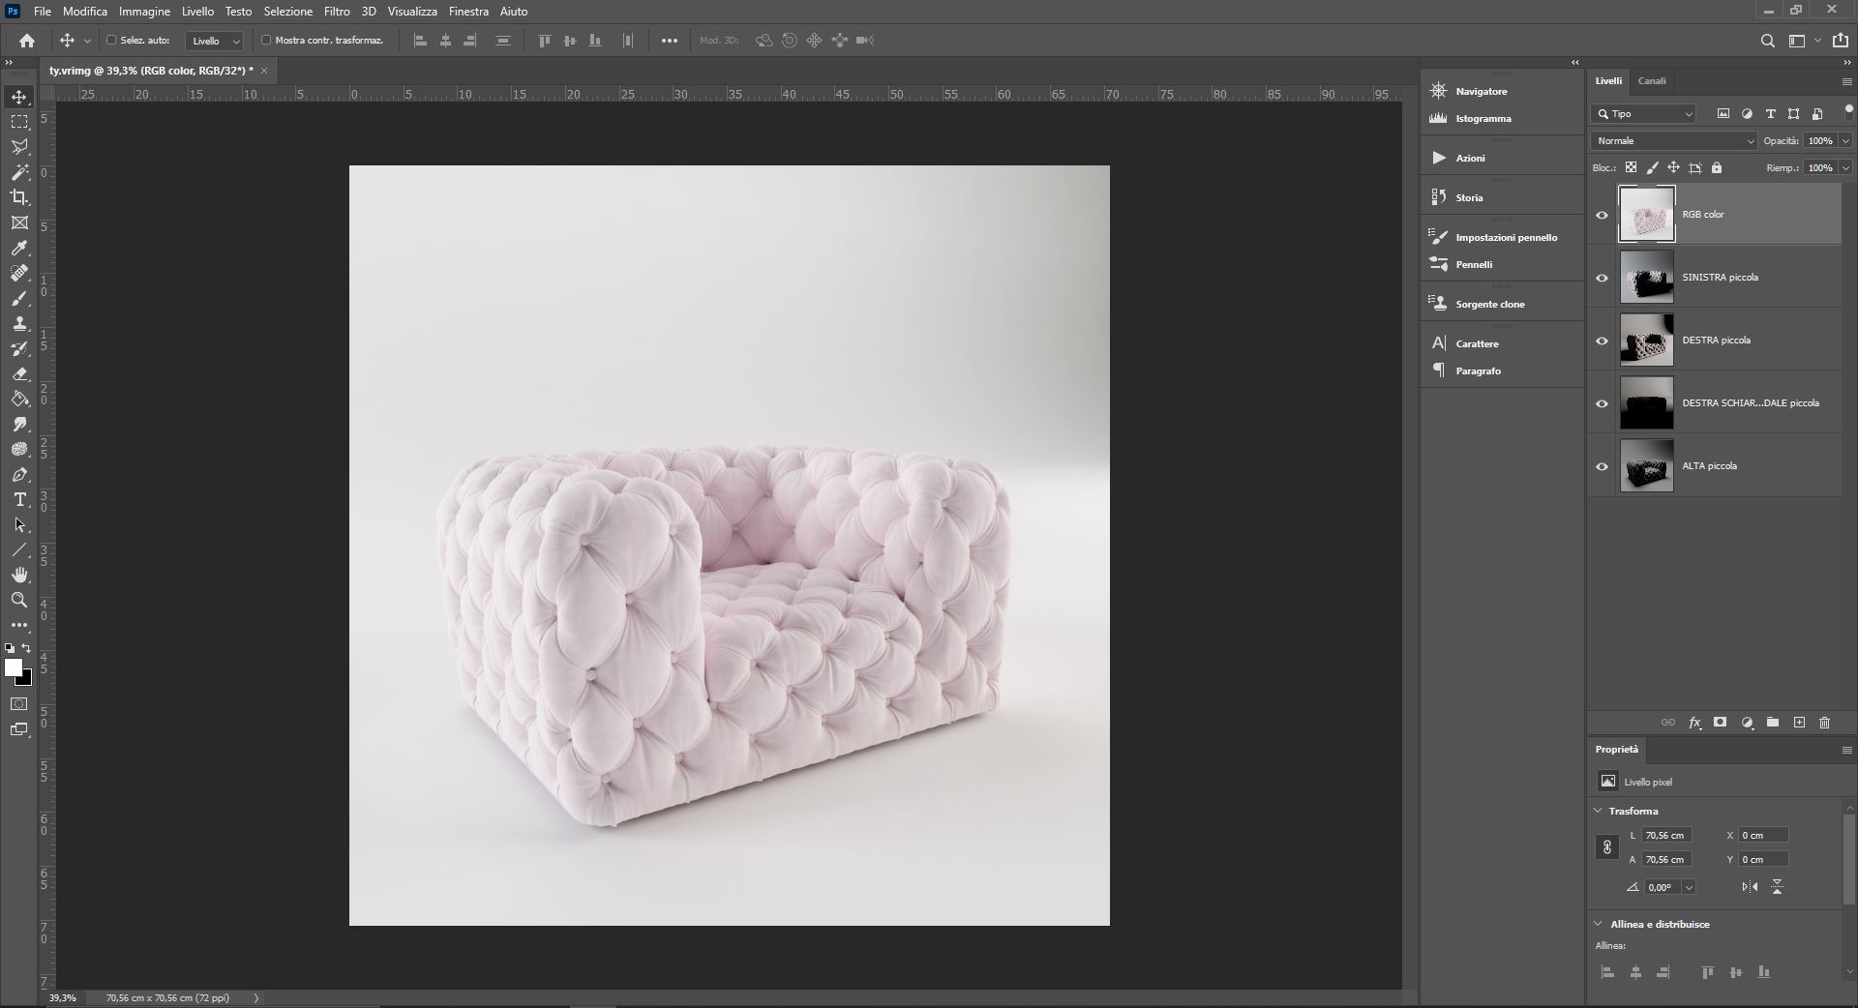Select the Clone Stamp tool
The width and height of the screenshot is (1858, 1008).
19,324
